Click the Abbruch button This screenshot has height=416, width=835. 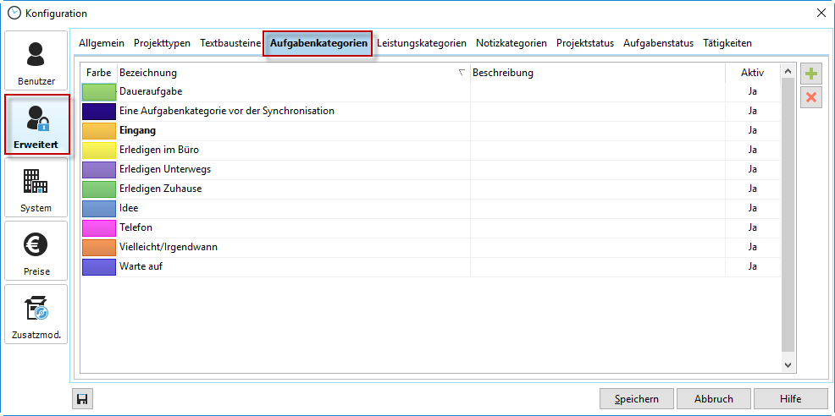713,399
